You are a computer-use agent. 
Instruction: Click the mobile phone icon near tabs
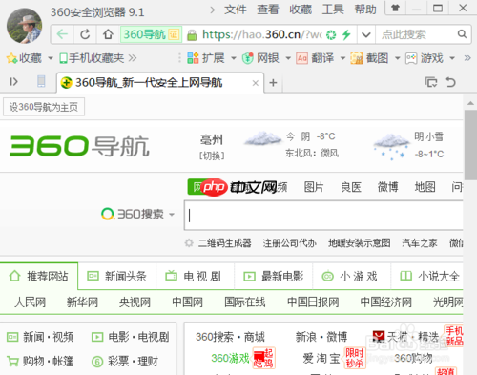click(41, 81)
